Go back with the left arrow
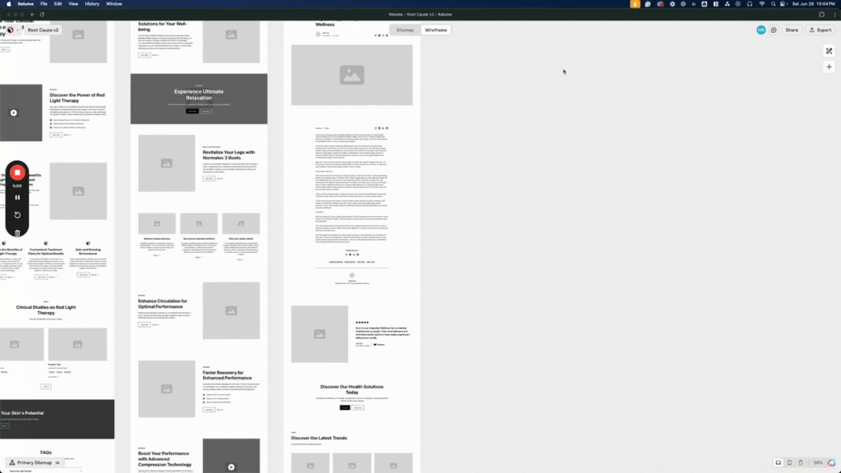Screen dimensions: 841x473 (32, 15)
